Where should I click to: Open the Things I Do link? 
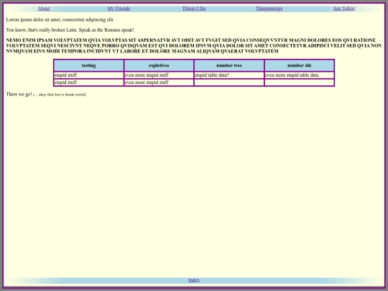194,9
